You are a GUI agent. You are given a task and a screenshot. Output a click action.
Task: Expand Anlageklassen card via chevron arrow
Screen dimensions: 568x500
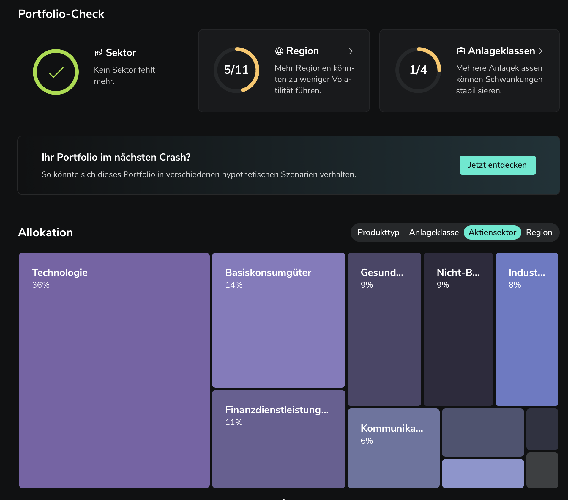click(x=540, y=51)
